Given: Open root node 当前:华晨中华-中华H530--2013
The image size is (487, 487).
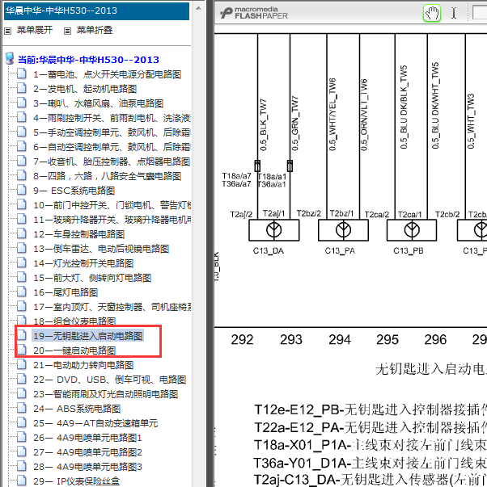Looking at the screenshot, I should tap(88, 60).
